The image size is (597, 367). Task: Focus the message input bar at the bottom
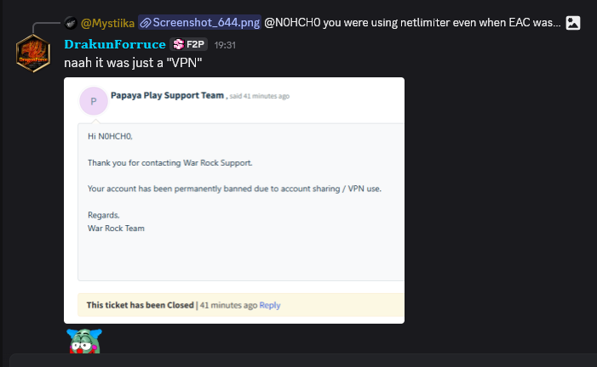[303, 360]
